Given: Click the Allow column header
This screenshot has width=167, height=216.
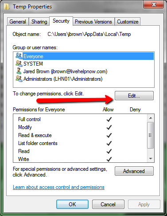Looking at the screenshot, I should [x=108, y=110].
